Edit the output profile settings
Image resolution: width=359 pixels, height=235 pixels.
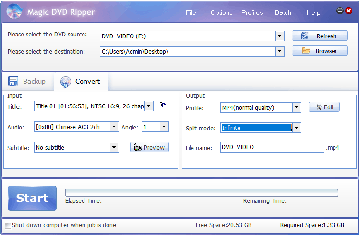point(324,107)
